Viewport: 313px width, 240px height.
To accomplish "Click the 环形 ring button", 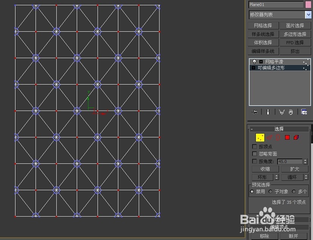I will point(262,177).
